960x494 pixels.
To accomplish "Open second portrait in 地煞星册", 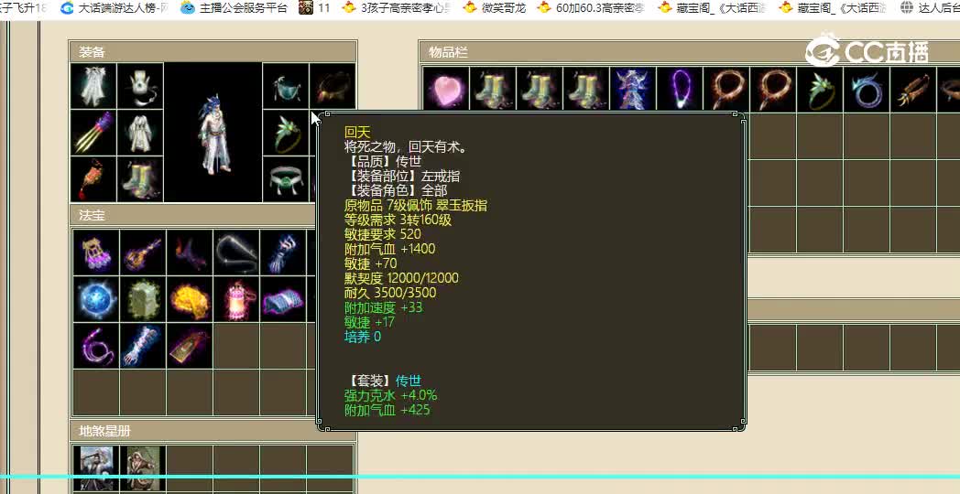I will (143, 469).
